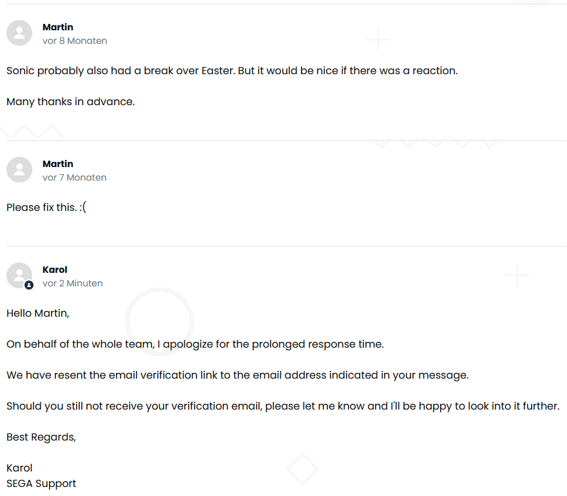The width and height of the screenshot is (567, 496).
Task: Click the staff badge on Karol's avatar
Action: click(x=29, y=284)
